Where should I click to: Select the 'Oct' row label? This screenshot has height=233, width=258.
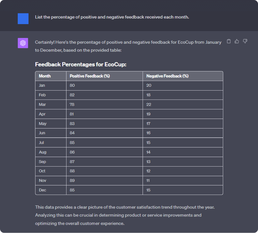click(42, 171)
